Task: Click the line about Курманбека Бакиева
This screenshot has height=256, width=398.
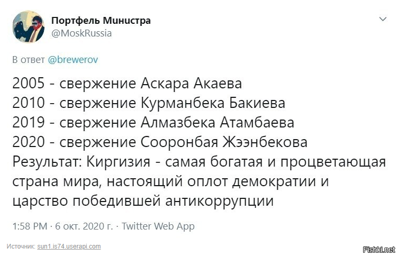Action: (x=149, y=103)
